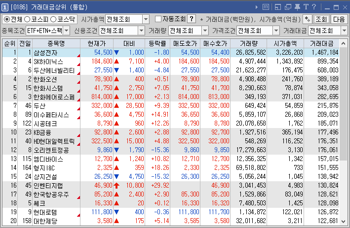Select the 두산에너빌리티 stock name
350x228 pixels.
[54, 70]
